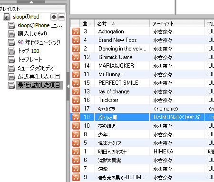Sort by track number 曲... column header
214x182 pixels.
pos(87,24)
